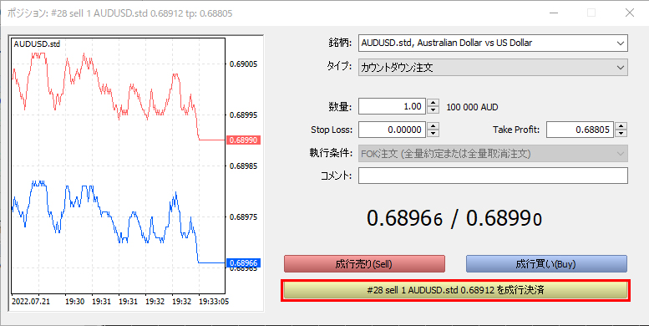Open the 銘柄 symbol dropdown

pos(493,43)
